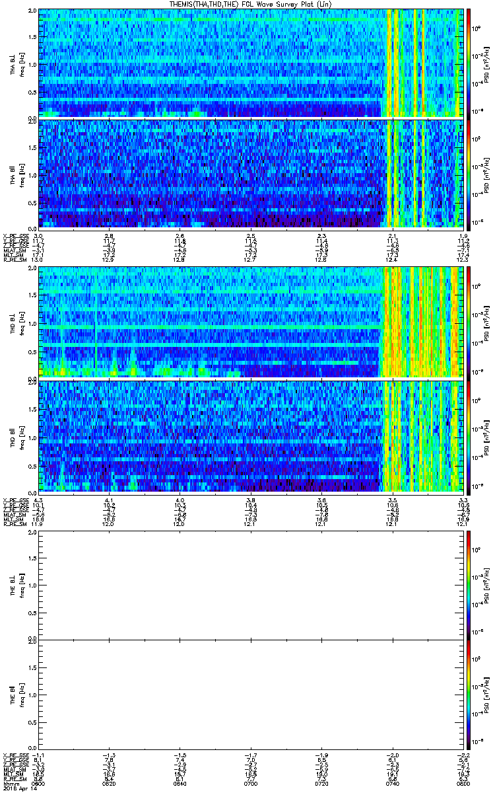Click the X_RE_GSE label below the THE panels
The width and height of the screenshot is (495, 793).
pos(15,754)
